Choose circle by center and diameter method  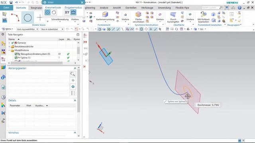tap(47, 12)
